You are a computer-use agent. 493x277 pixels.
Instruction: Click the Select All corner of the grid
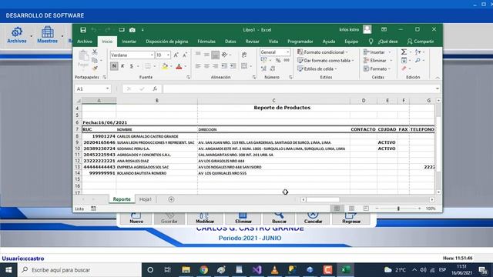pos(79,101)
